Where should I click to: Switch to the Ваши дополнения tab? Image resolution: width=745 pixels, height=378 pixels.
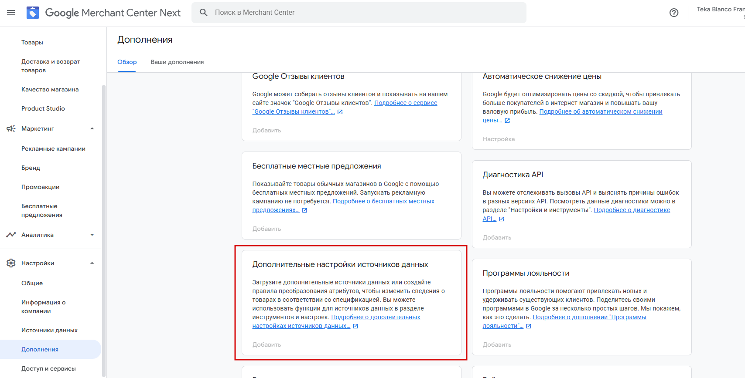coord(177,62)
